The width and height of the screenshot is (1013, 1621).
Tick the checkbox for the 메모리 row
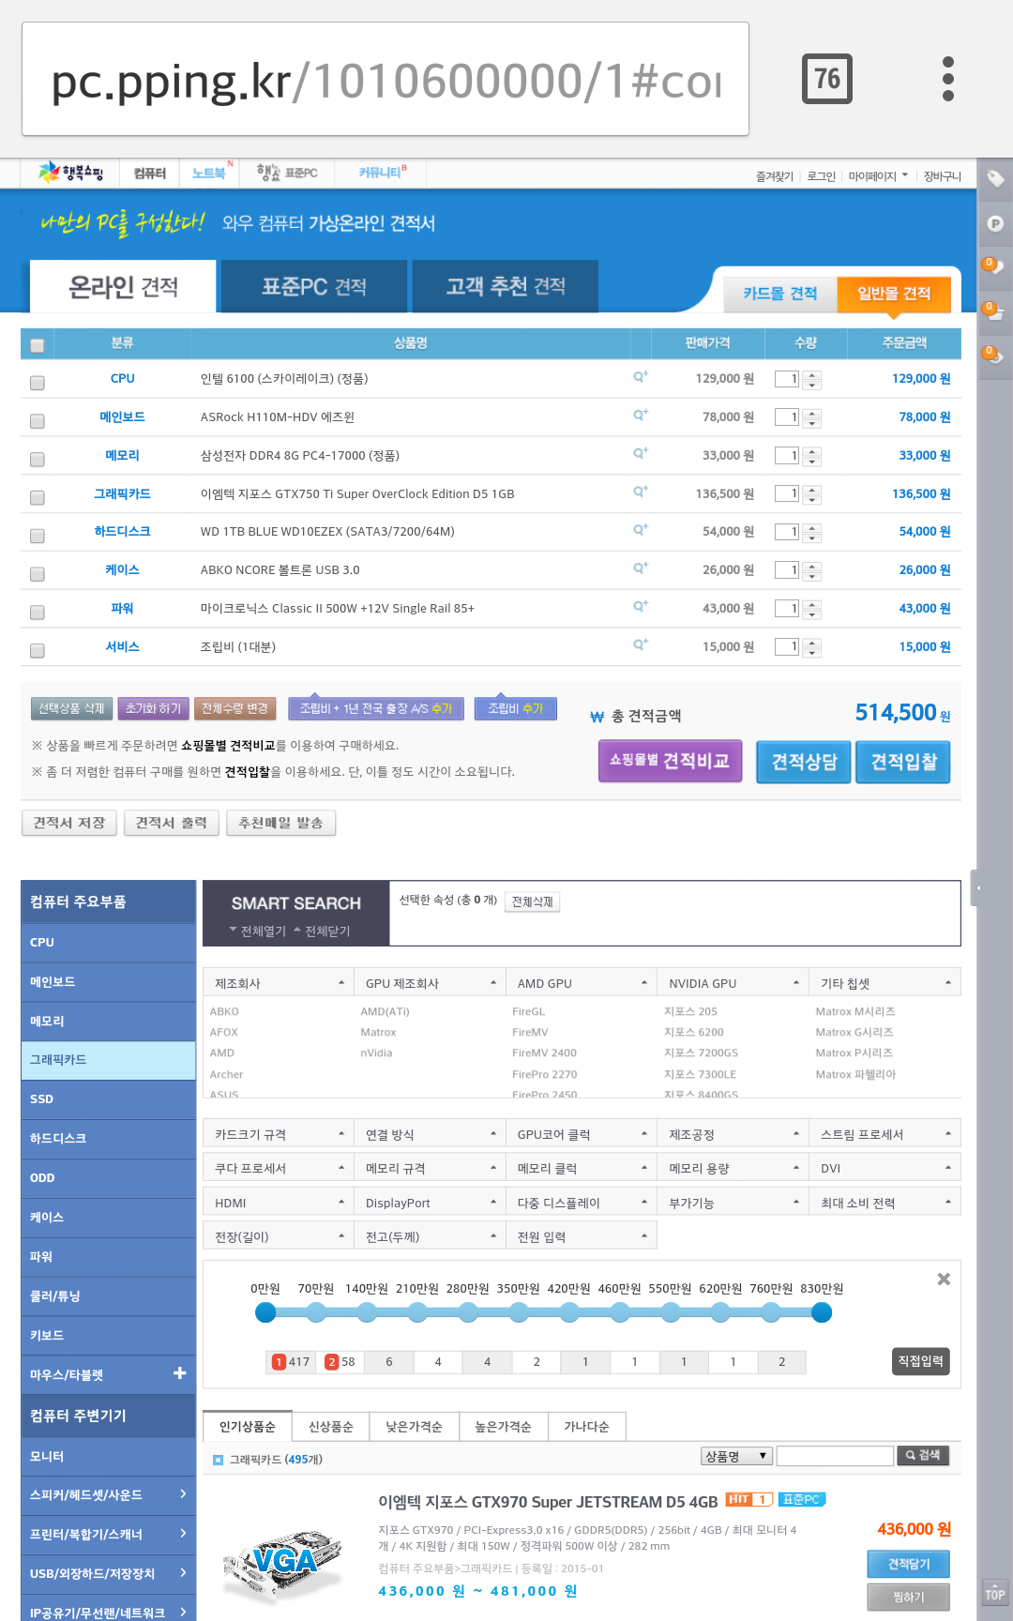pos(38,459)
